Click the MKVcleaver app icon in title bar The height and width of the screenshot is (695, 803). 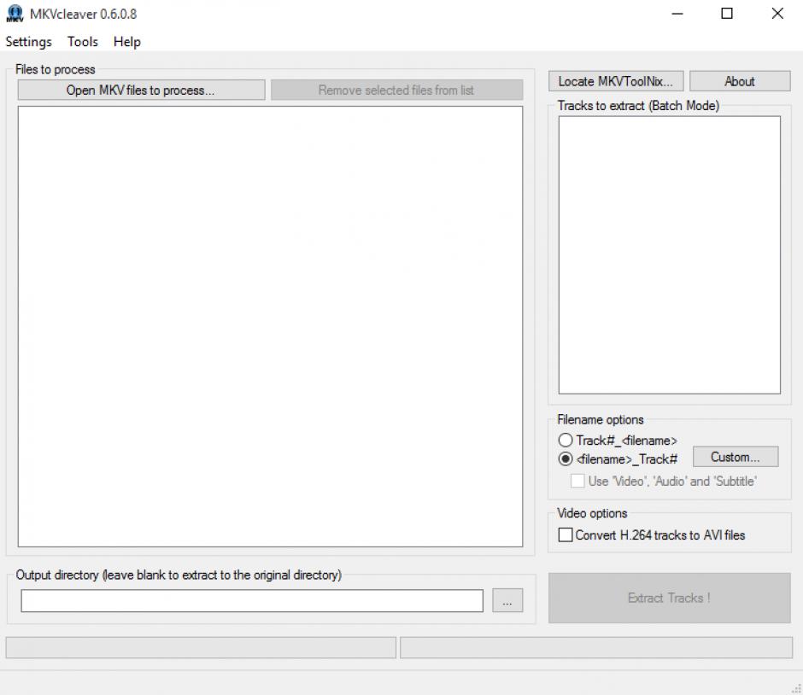tap(15, 14)
